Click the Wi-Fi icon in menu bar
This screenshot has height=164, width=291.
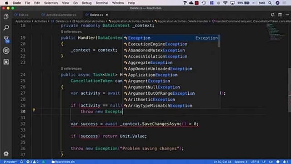[x=225, y=3]
